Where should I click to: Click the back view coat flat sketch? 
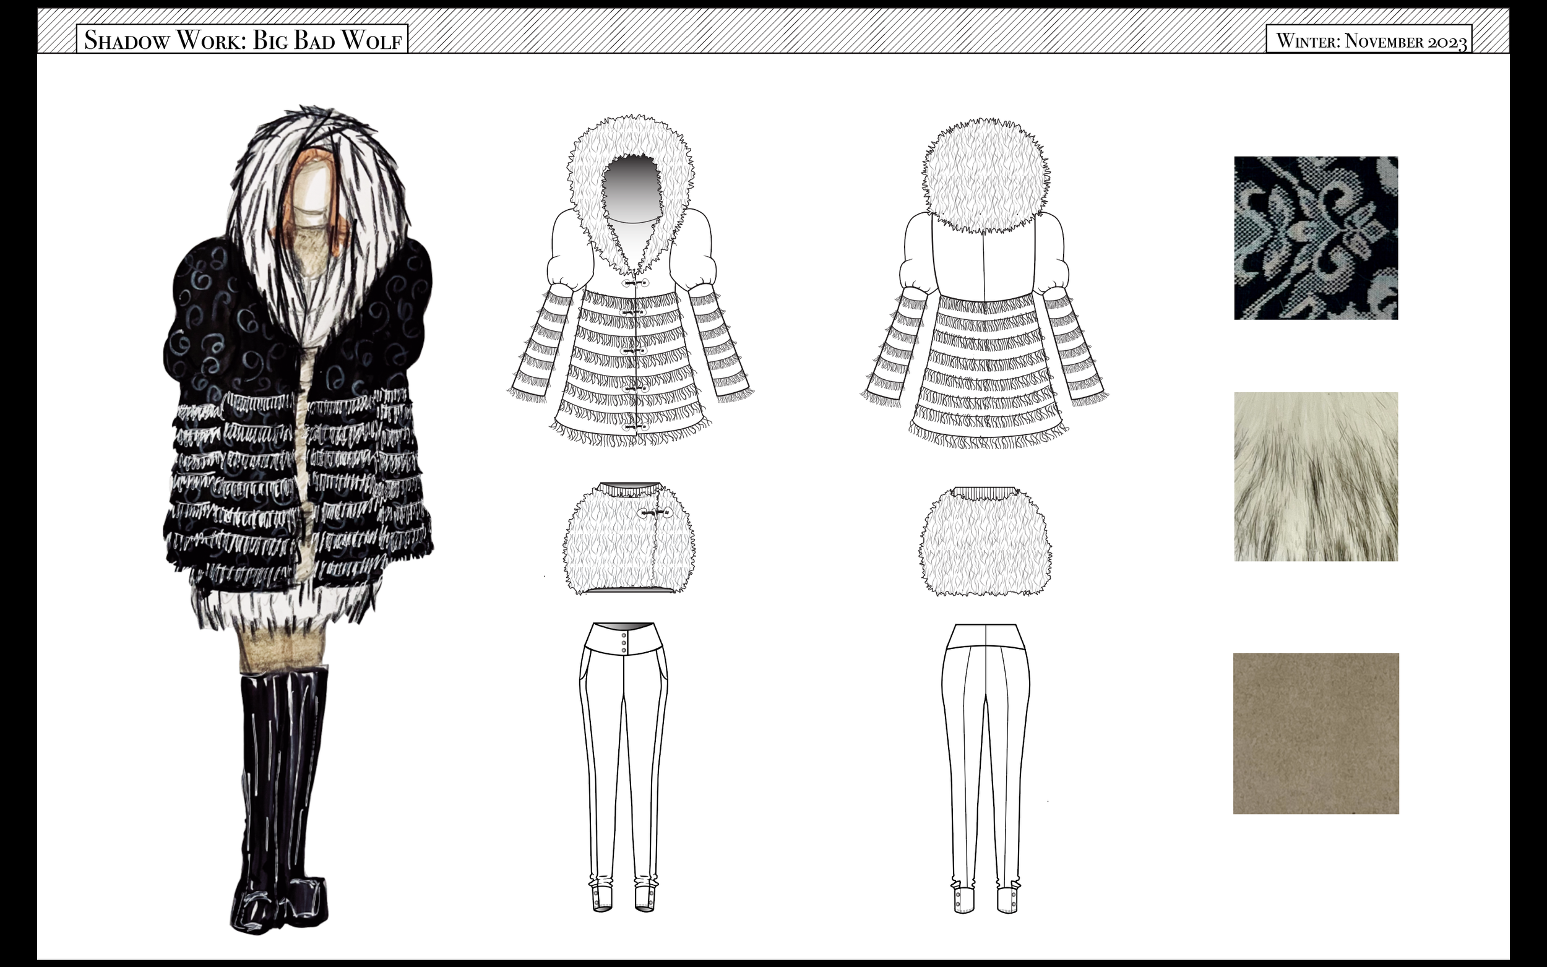point(985,358)
